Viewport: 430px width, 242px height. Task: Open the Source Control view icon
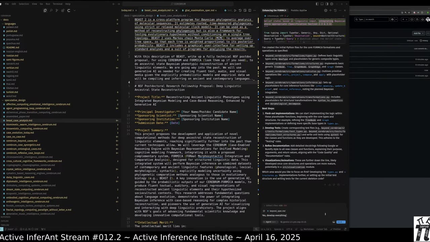[57, 10]
